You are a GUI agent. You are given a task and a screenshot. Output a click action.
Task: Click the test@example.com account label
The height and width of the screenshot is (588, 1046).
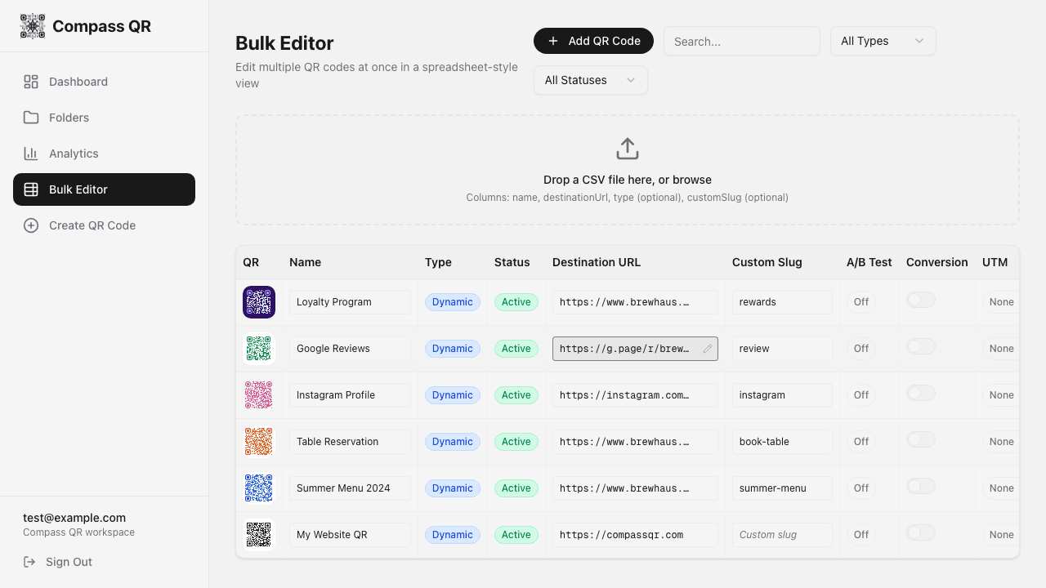pyautogui.click(x=74, y=518)
